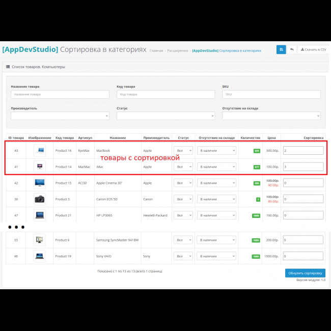This screenshot has width=331, height=331.
Task: Click the green quantity badge for Sony VAIO
Action: [256, 256]
